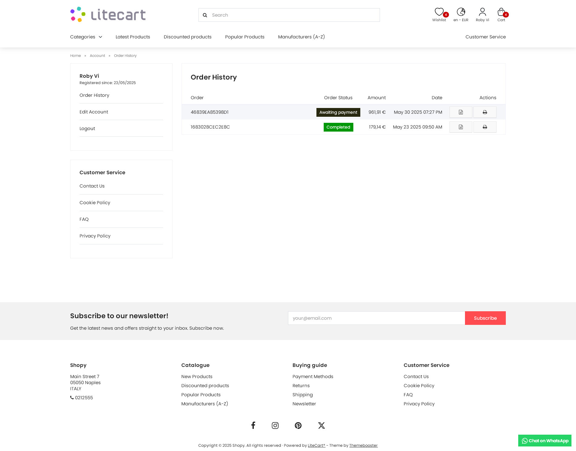Expand the Categories dropdown menu
This screenshot has width=576, height=451.
click(86, 37)
